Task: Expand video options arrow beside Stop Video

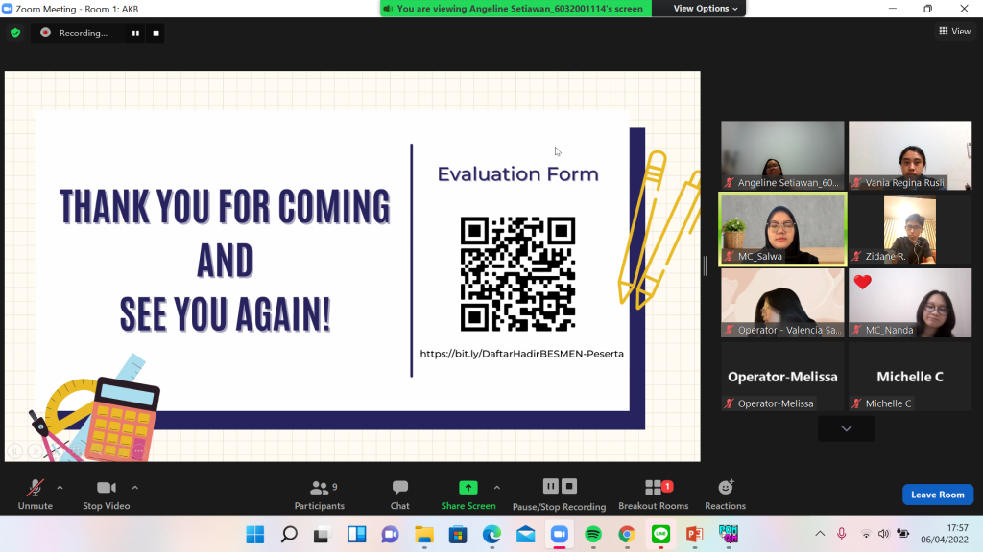Action: (x=134, y=487)
